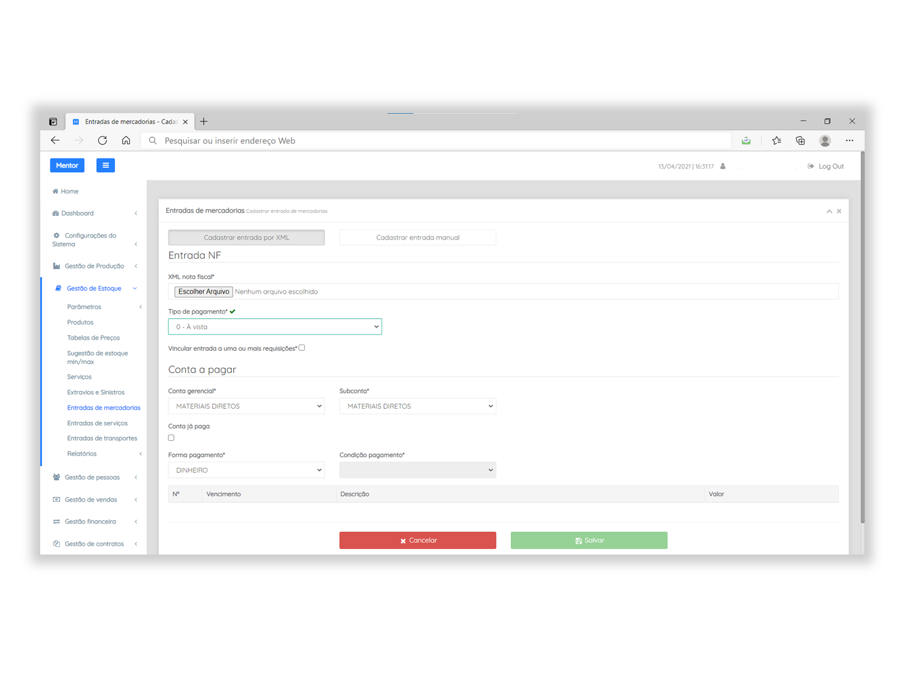The width and height of the screenshot is (903, 674).
Task: Click the Mentor logo button
Action: [67, 165]
